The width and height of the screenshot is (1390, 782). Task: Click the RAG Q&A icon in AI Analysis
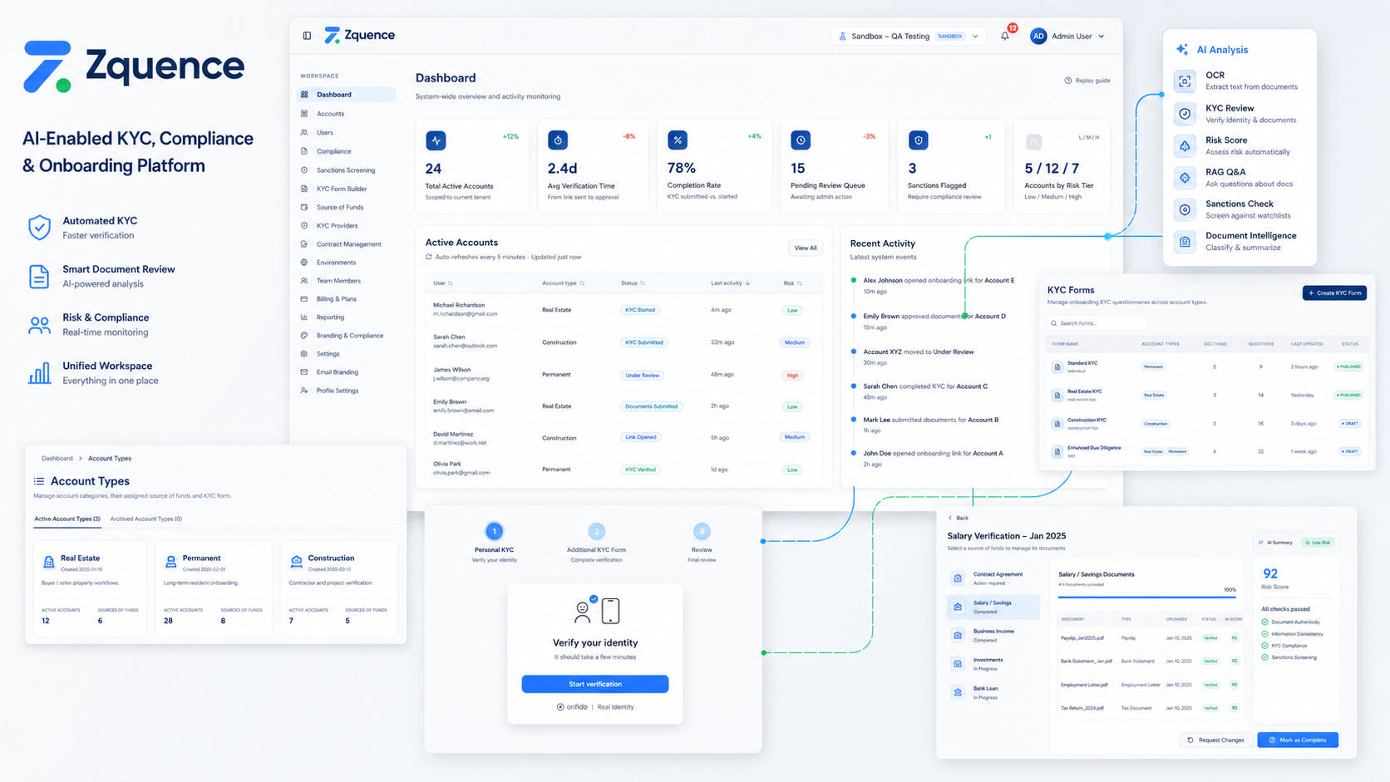coord(1185,177)
